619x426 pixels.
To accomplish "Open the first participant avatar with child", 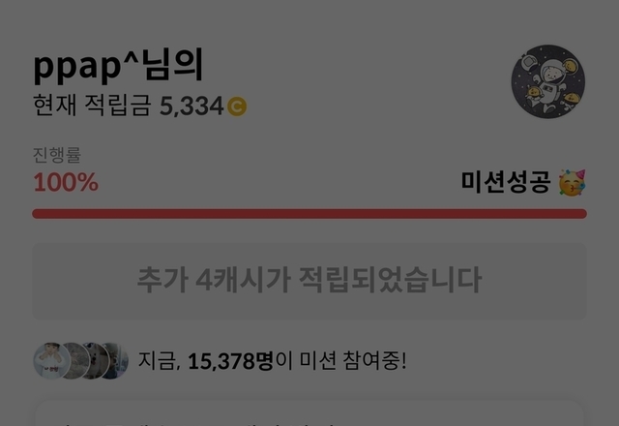I will pos(51,361).
